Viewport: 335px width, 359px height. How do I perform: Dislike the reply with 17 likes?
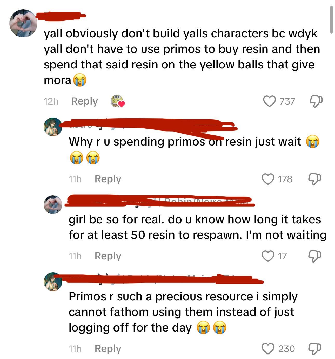pyautogui.click(x=314, y=256)
